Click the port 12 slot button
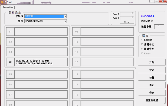 click(x=77, y=62)
